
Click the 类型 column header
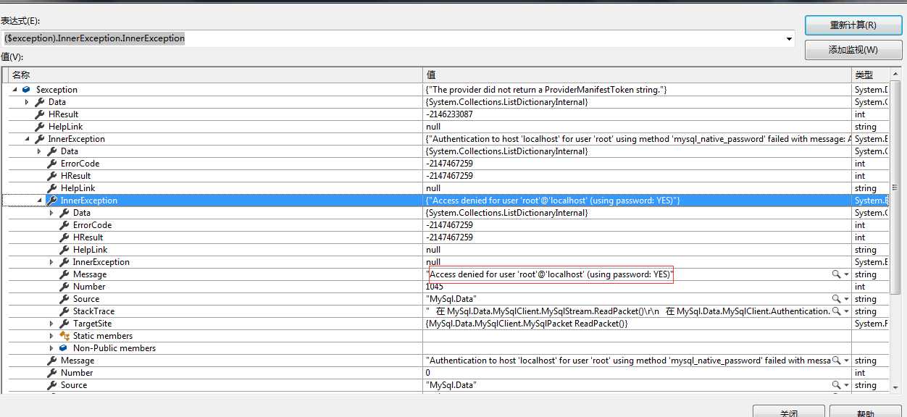tap(869, 75)
